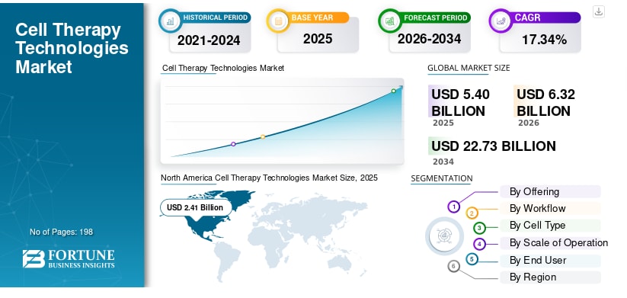Click the large Cell Therapy Technologies Market title
The height and width of the screenshot is (298, 627).
[x=72, y=49]
